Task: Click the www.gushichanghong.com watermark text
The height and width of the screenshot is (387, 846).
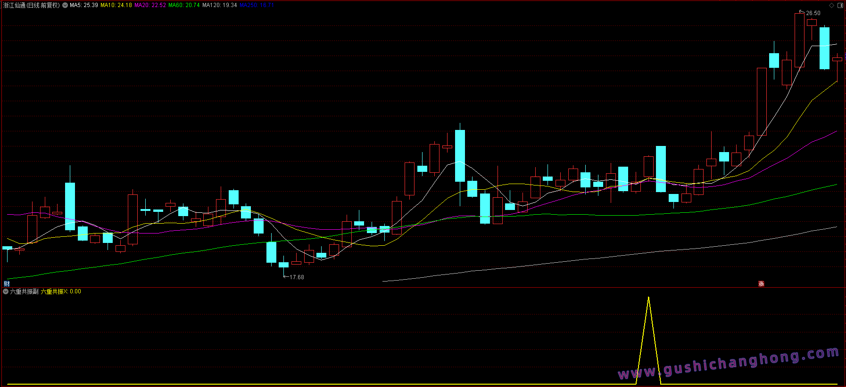Action: tap(728, 363)
